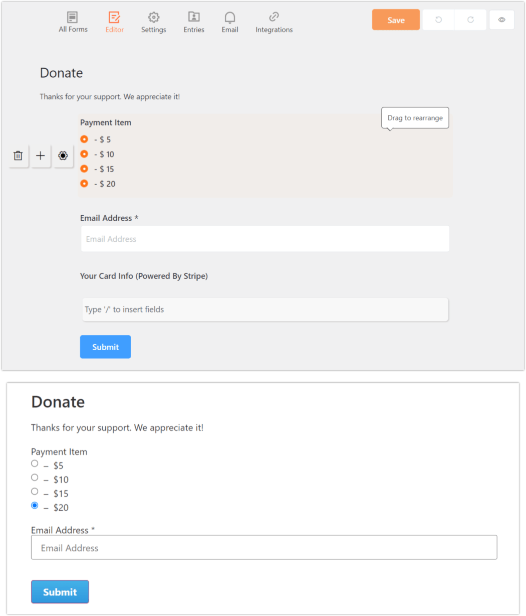Screen dimensions: 526x616
Task: Open the form preview with the eye icon
Action: [x=502, y=20]
